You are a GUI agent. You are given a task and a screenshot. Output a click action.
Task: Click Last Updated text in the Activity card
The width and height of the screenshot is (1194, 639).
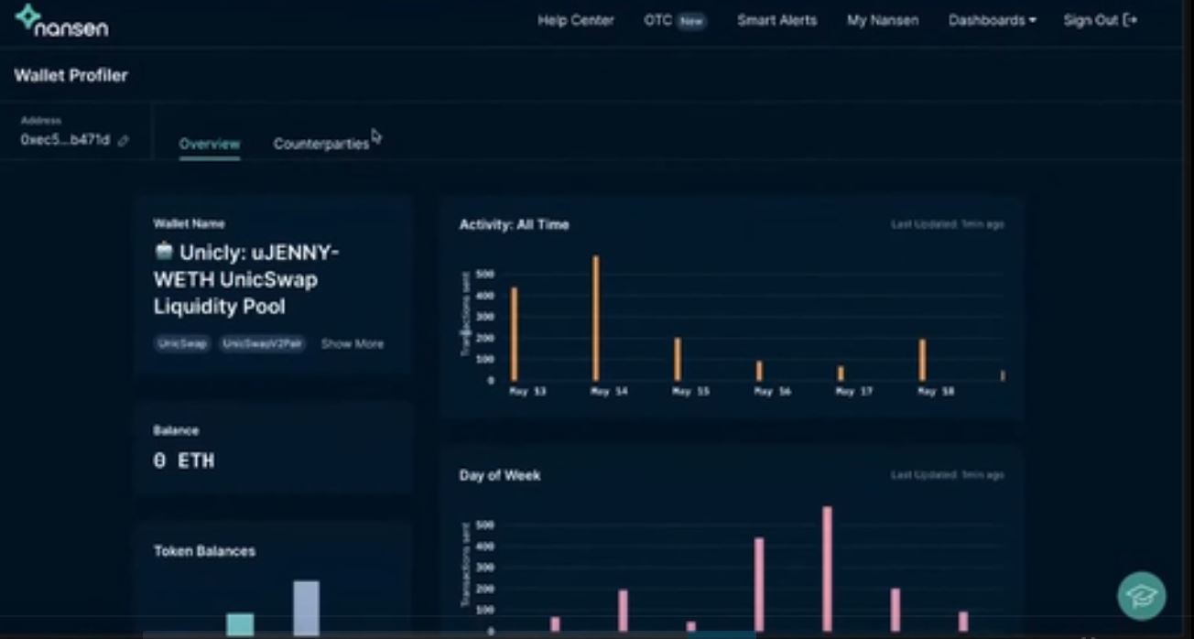[948, 224]
